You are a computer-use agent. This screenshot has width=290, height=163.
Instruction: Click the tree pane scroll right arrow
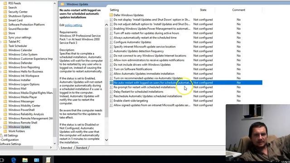point(51,148)
